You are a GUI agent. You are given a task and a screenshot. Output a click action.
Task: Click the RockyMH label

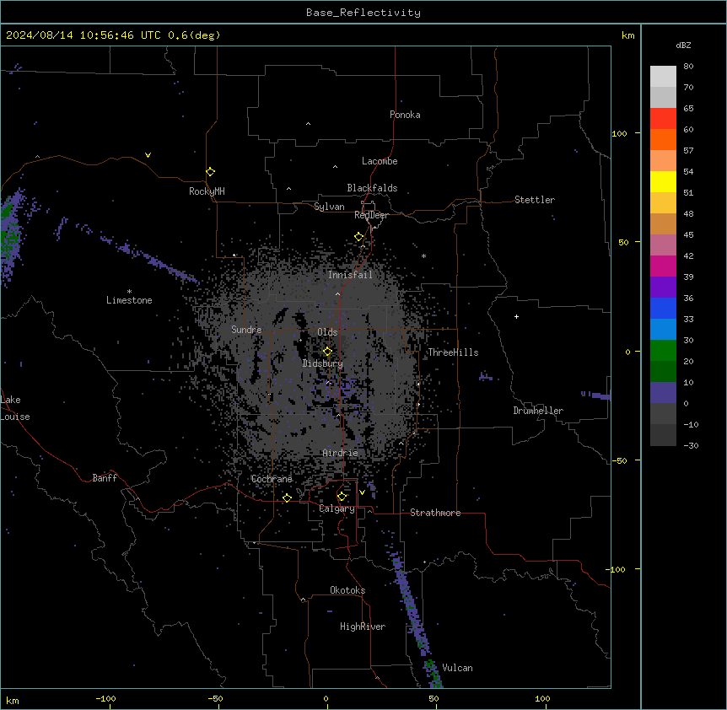pyautogui.click(x=207, y=191)
